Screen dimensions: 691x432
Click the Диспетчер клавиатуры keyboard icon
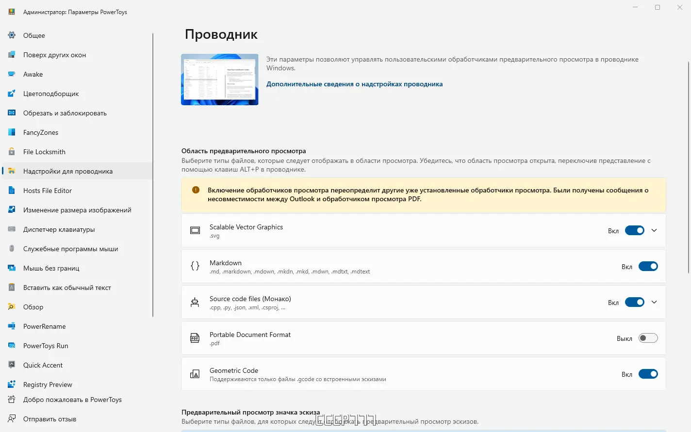coord(12,229)
